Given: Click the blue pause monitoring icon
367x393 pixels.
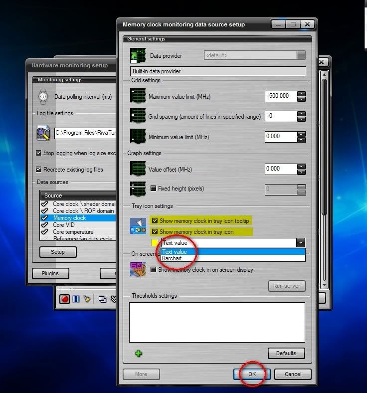Looking at the screenshot, I should (76, 299).
